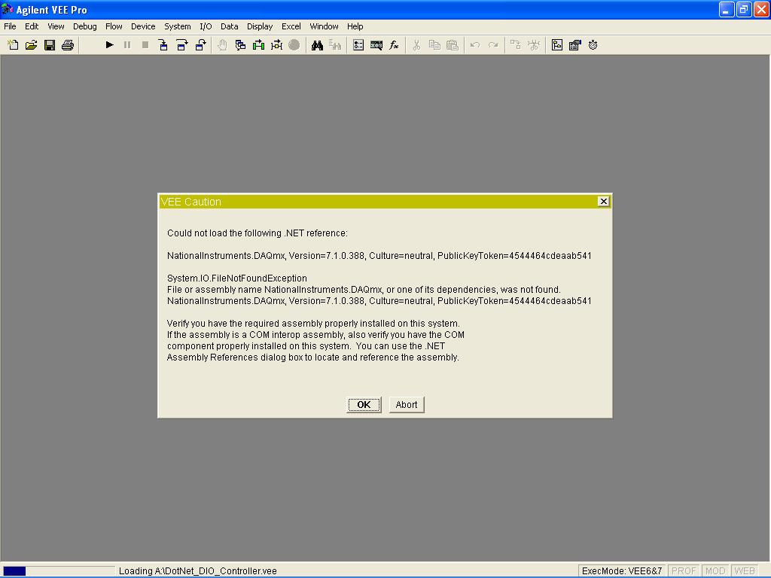Open the Help menu

[355, 26]
